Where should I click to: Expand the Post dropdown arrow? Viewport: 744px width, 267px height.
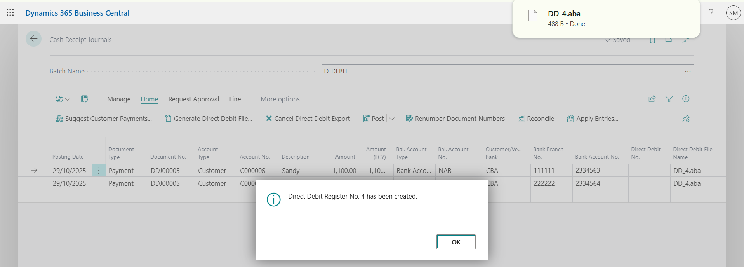click(392, 119)
